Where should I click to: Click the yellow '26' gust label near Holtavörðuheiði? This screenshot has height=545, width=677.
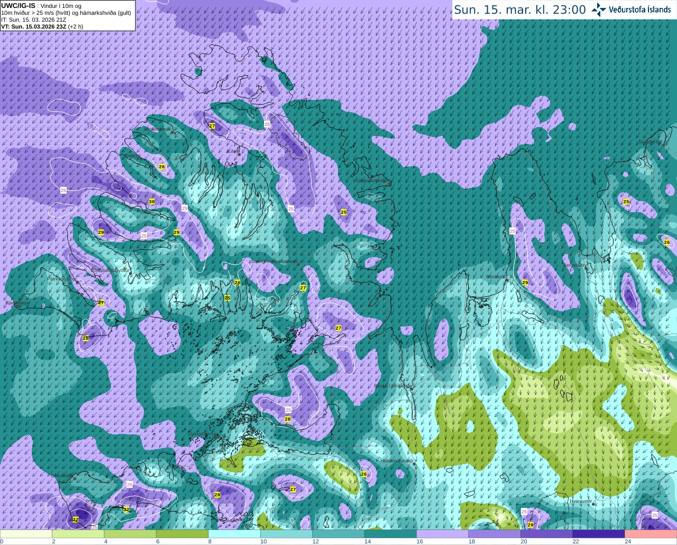point(364,474)
